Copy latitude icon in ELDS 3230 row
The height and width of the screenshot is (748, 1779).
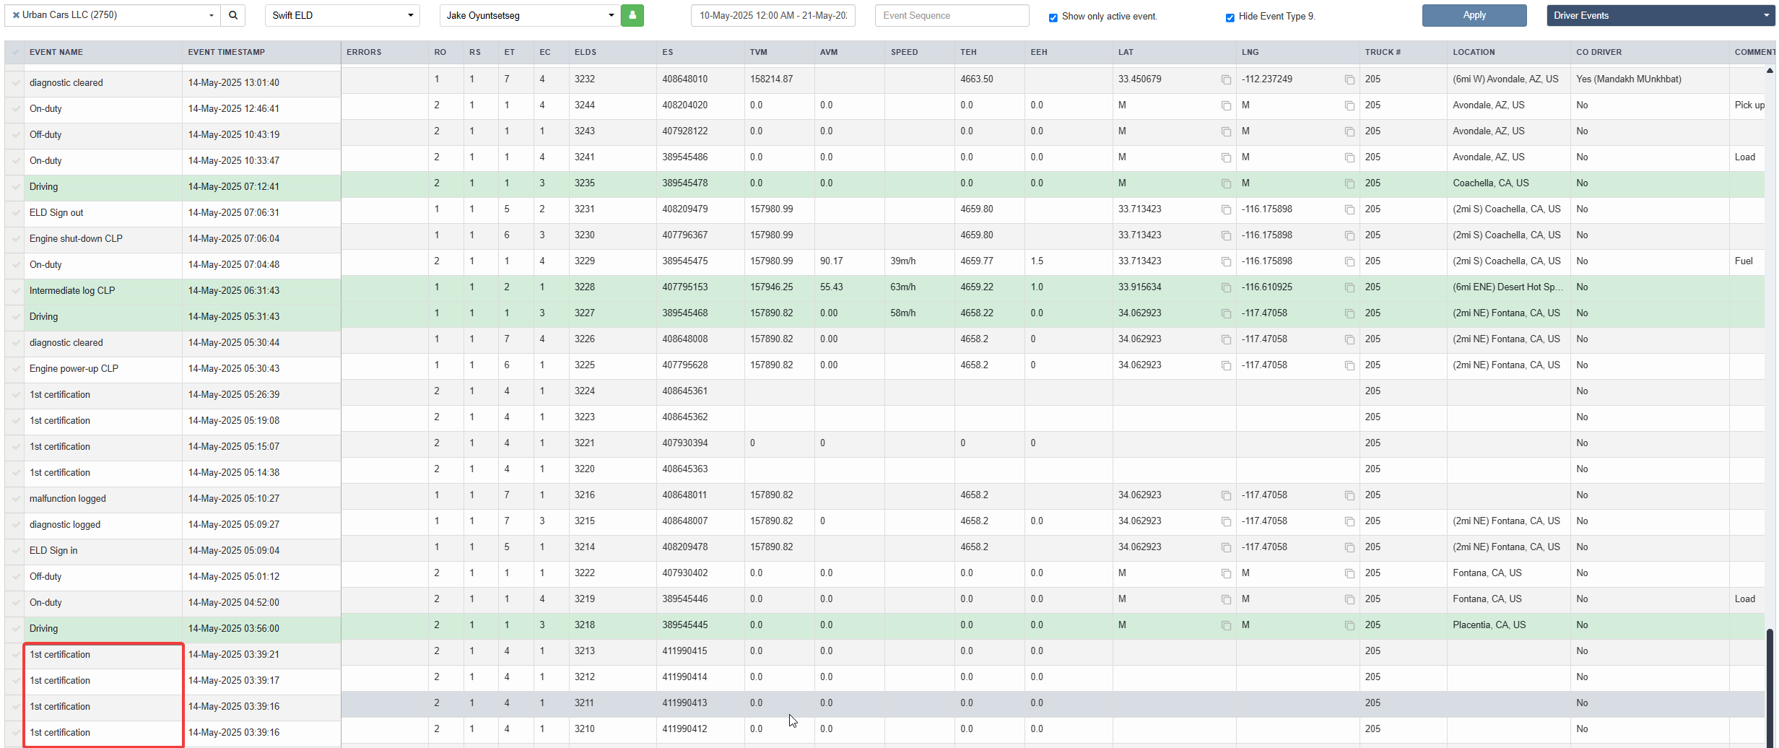click(1226, 235)
